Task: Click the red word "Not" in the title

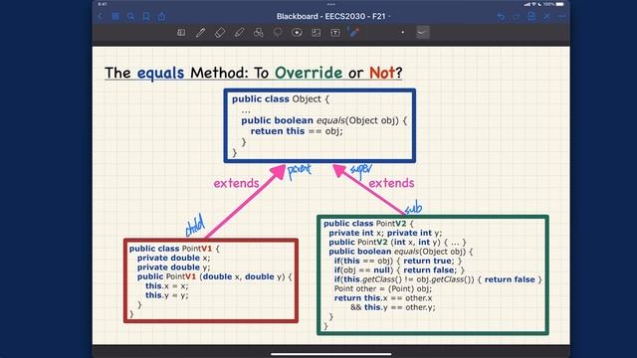Action: pyautogui.click(x=382, y=73)
